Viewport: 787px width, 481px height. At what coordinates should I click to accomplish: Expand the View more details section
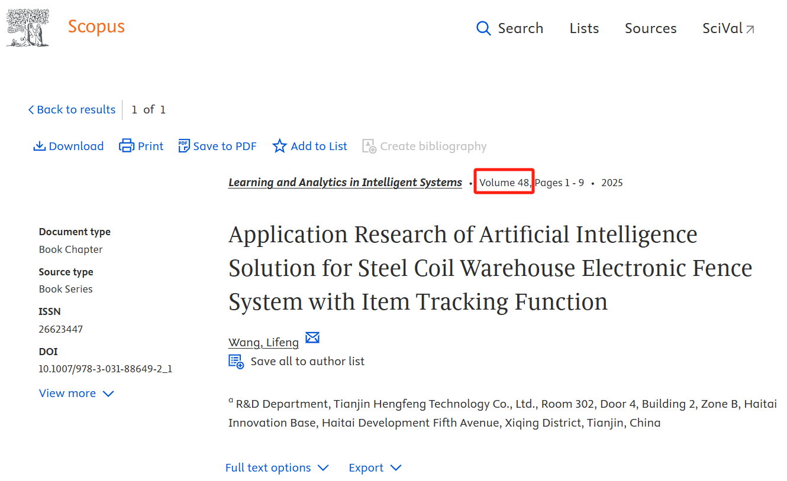tap(76, 394)
